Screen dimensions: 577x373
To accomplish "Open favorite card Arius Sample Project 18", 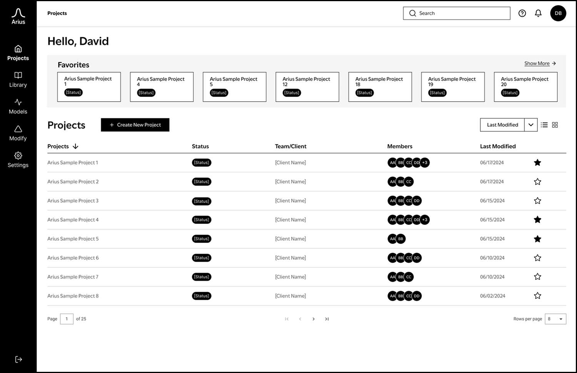I will 380,87.
